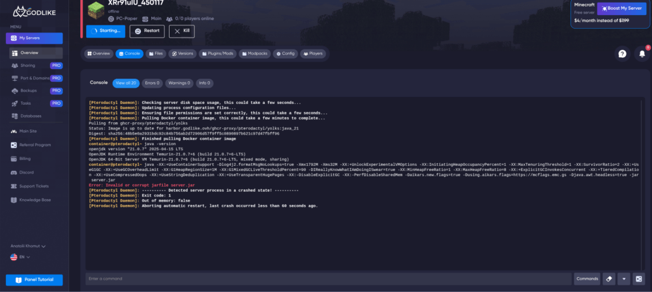Click the Kill server button
Screen dimensions: 652x292
tap(182, 31)
